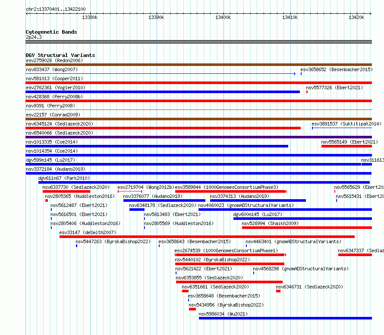Click nsv428368 (Perry2008b) label
The image size is (384, 335).
pyautogui.click(x=54, y=97)
